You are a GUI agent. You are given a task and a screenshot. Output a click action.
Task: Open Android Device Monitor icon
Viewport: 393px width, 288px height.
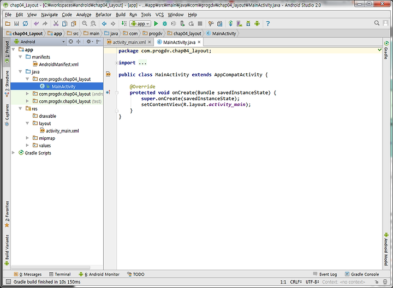[x=257, y=23]
